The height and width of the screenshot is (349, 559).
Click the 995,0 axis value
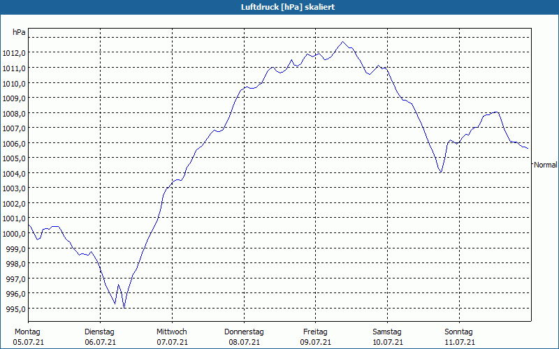pos(15,309)
